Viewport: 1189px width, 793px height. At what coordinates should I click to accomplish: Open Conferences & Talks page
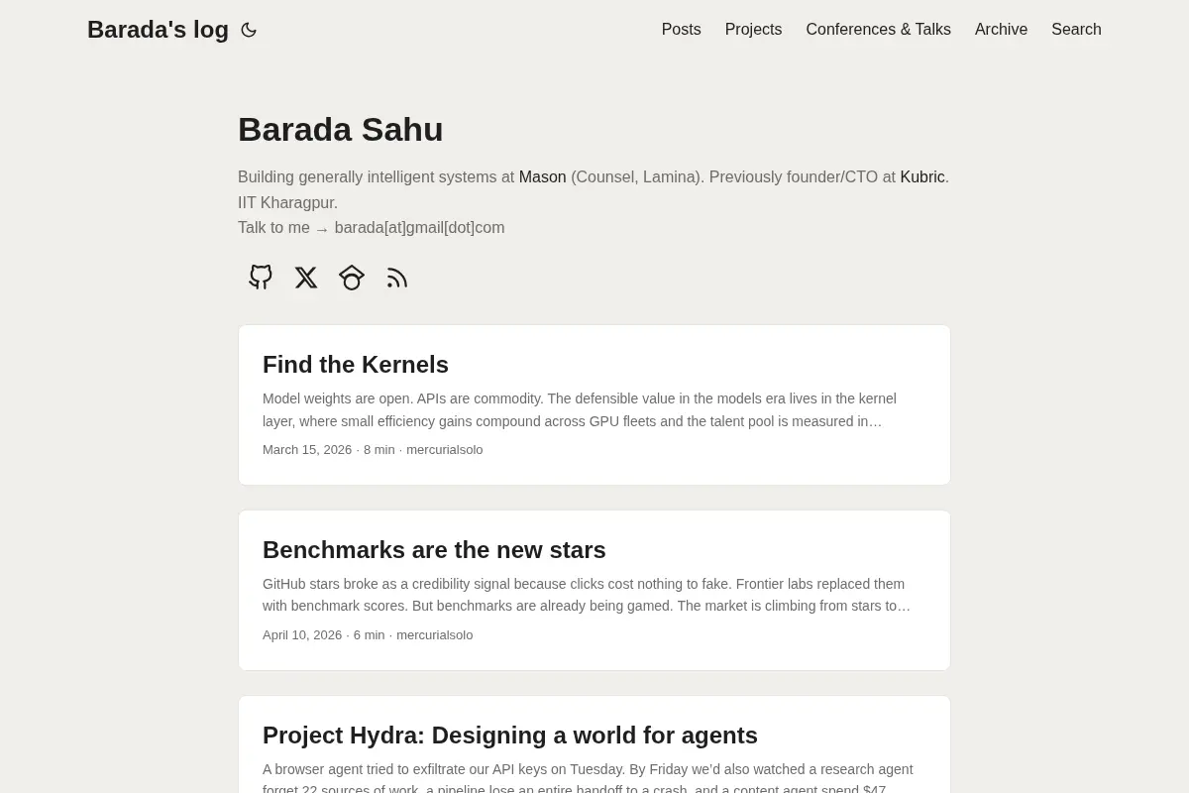878,30
